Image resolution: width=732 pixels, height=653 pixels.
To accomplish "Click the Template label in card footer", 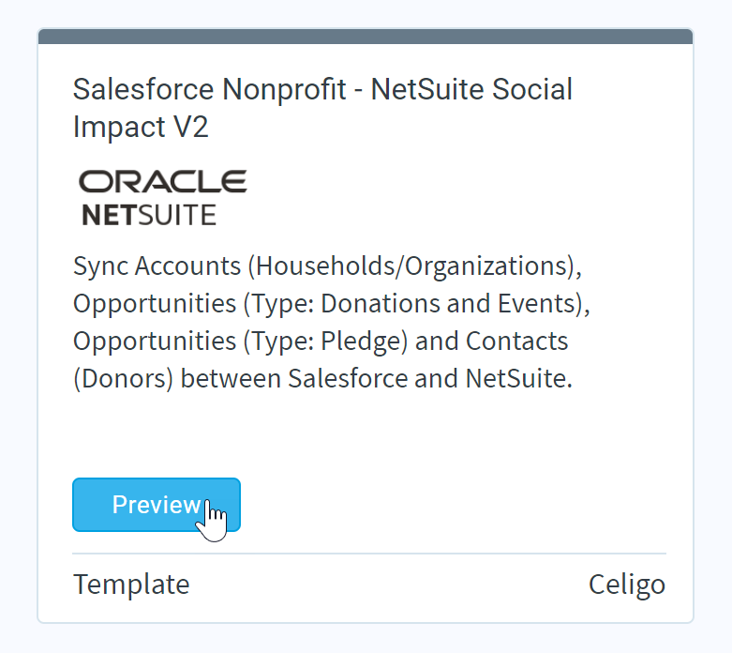I will [131, 585].
